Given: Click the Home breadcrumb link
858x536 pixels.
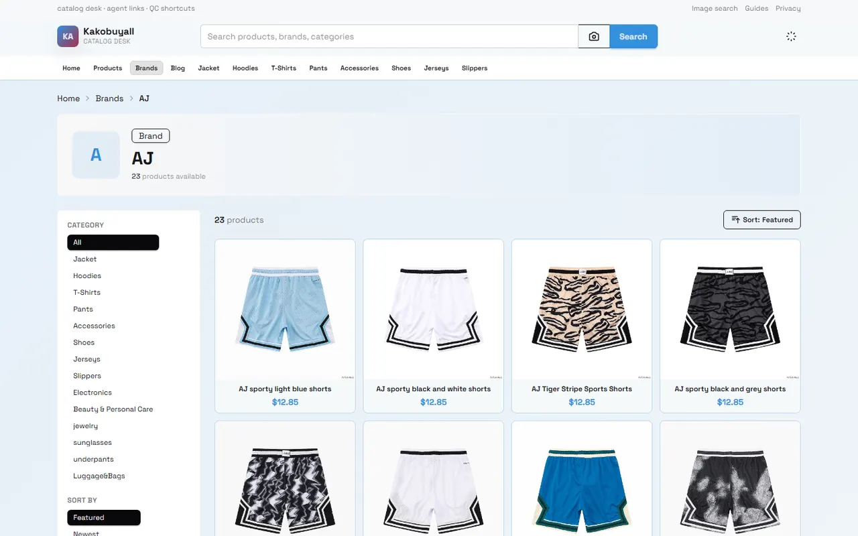Looking at the screenshot, I should point(68,98).
